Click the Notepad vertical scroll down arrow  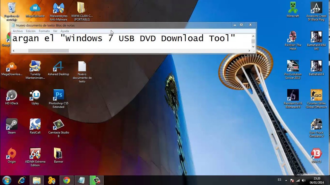pyautogui.click(x=253, y=47)
